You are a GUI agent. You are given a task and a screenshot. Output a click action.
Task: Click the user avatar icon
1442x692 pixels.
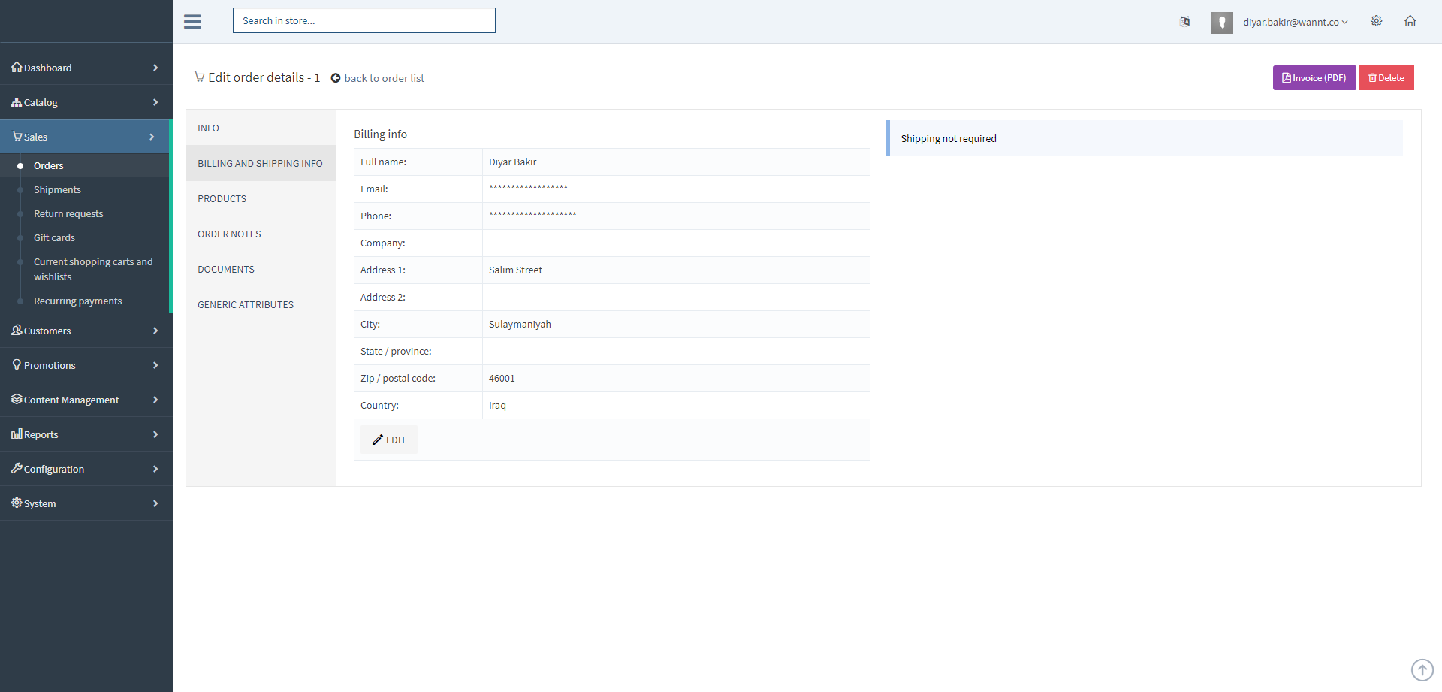point(1221,23)
